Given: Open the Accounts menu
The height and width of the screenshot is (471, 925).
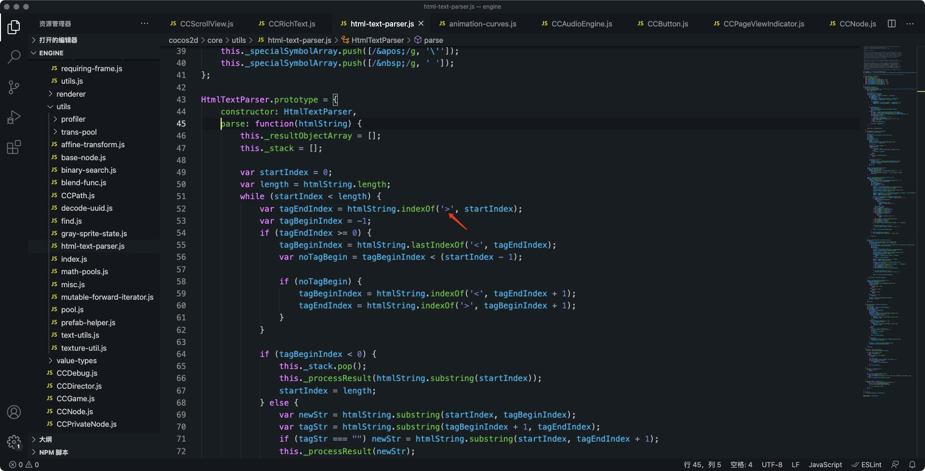Looking at the screenshot, I should [14, 412].
